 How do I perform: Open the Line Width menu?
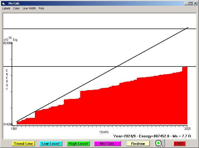(x=29, y=8)
